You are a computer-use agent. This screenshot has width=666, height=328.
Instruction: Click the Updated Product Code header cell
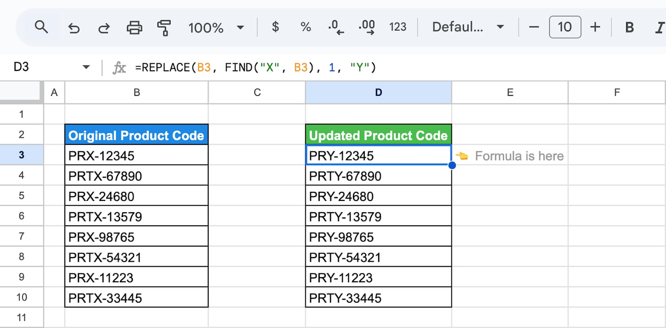378,135
